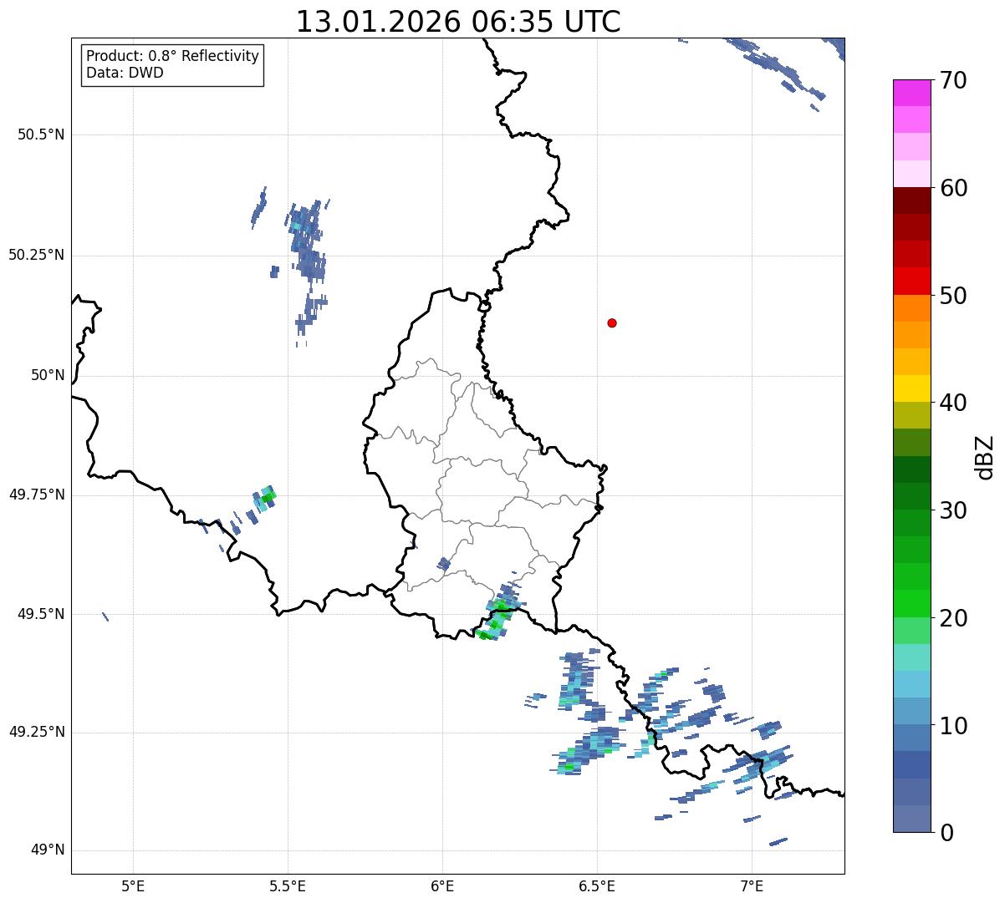Viewport: 1005px width, 903px height.
Task: Click the dark maroon colorbar swatch just below 60
Action: 911,200
